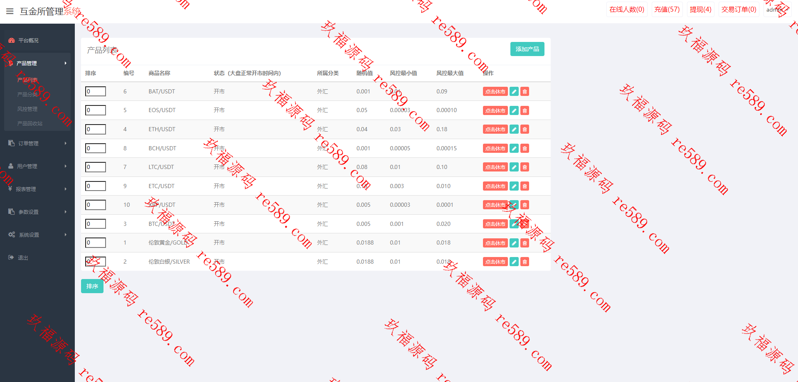The height and width of the screenshot is (382, 798).
Task: Expand the 系统设置 menu arrow
Action: (65, 235)
